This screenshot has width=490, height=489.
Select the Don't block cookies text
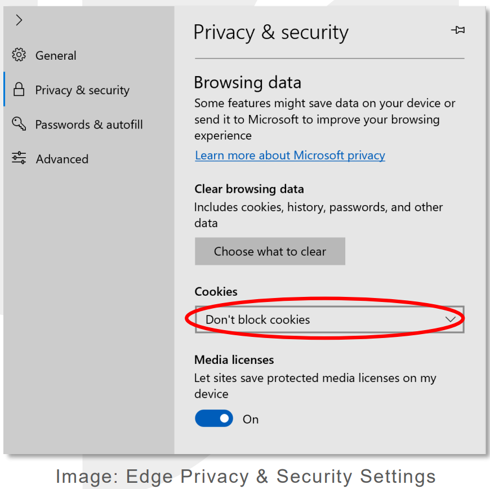[x=258, y=319]
